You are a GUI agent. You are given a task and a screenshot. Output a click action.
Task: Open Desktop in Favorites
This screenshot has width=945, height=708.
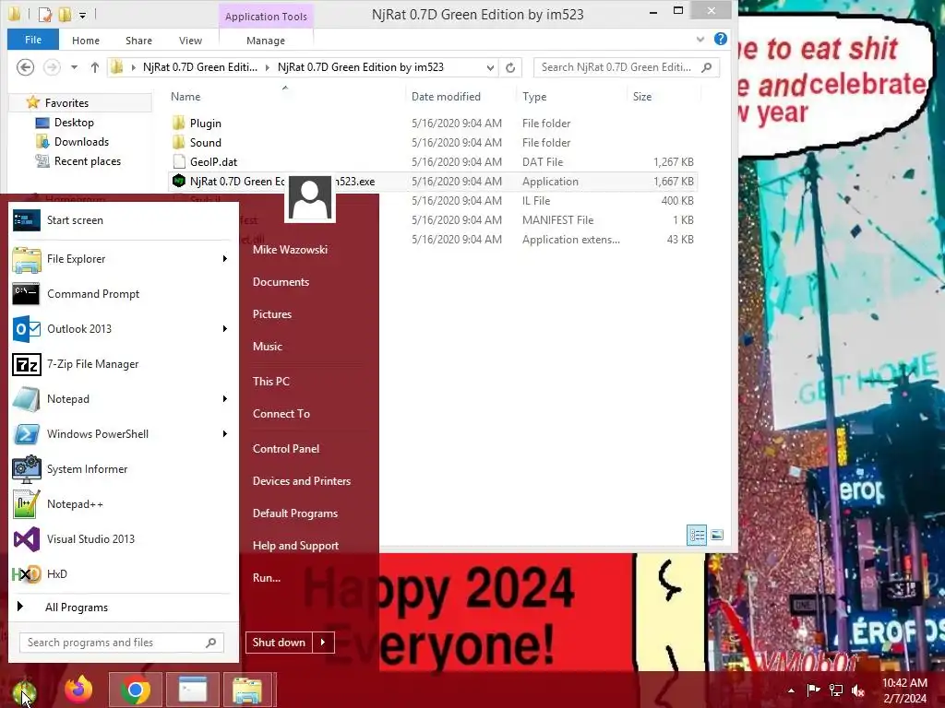tap(74, 123)
